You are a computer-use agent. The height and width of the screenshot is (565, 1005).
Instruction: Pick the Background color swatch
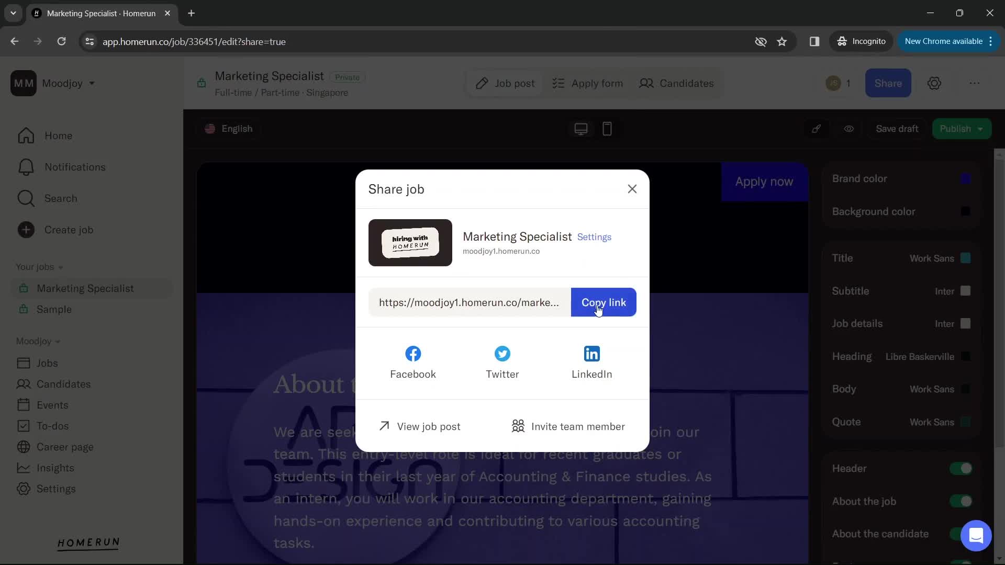pos(966,211)
